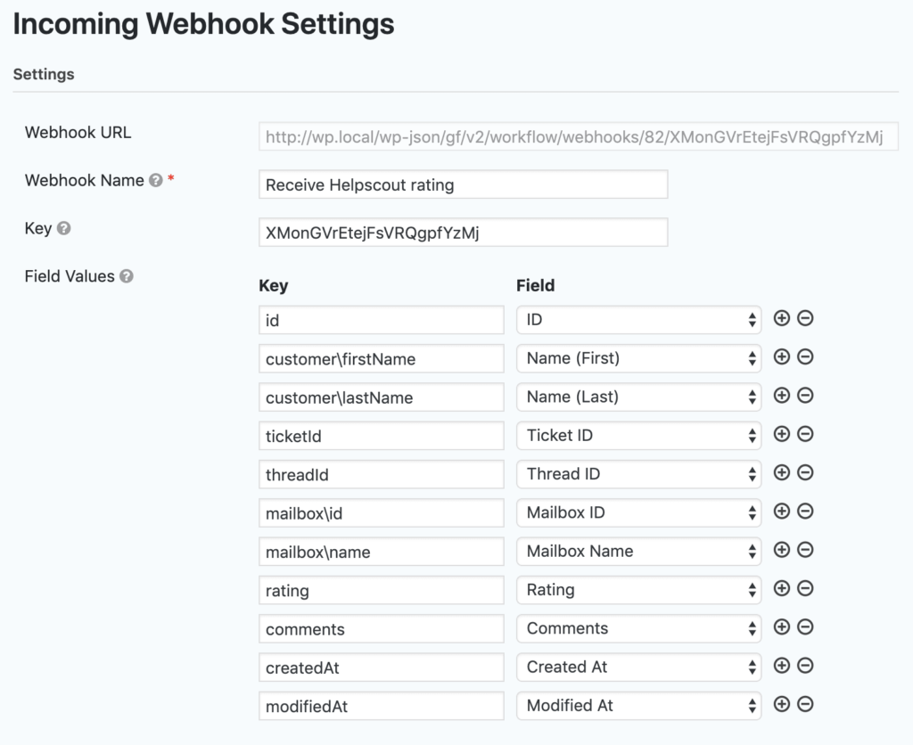Click the 'ticketId' key input
913x745 pixels.
pyautogui.click(x=382, y=436)
